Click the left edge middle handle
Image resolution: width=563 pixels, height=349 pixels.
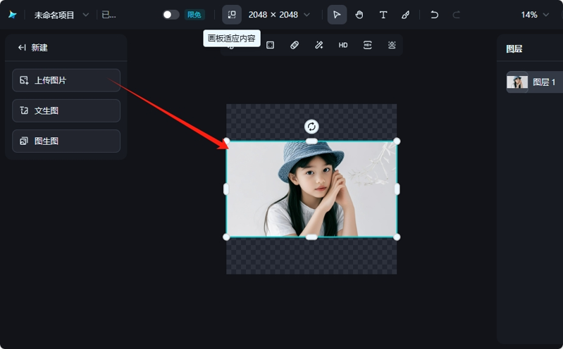[226, 189]
